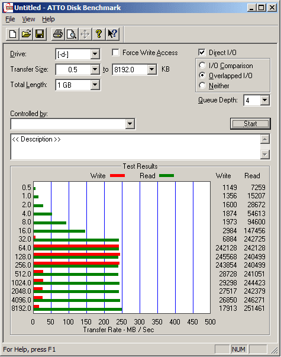Expand the Controlled by dropdown

[130, 124]
